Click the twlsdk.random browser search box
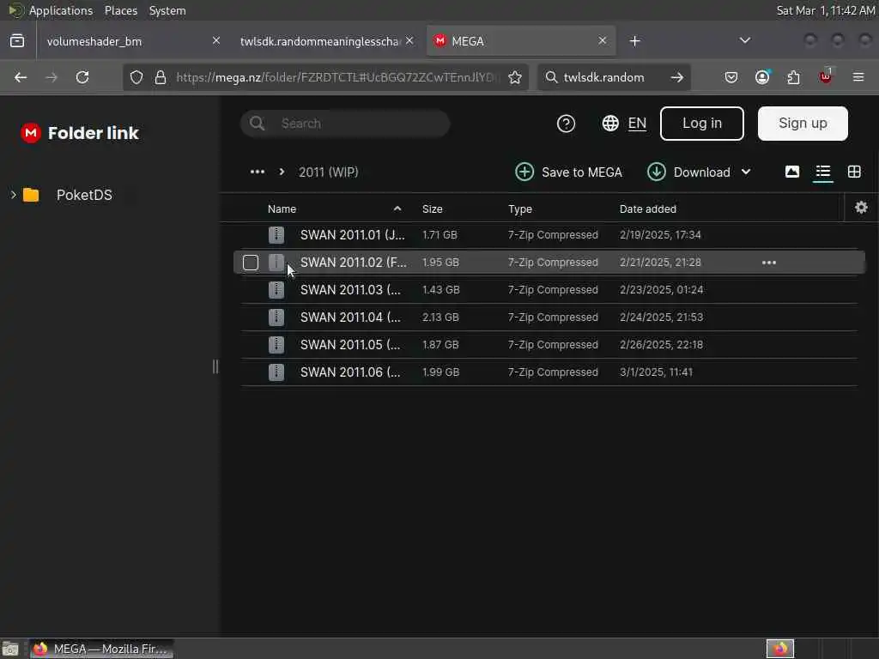Image resolution: width=879 pixels, height=659 pixels. 614,77
